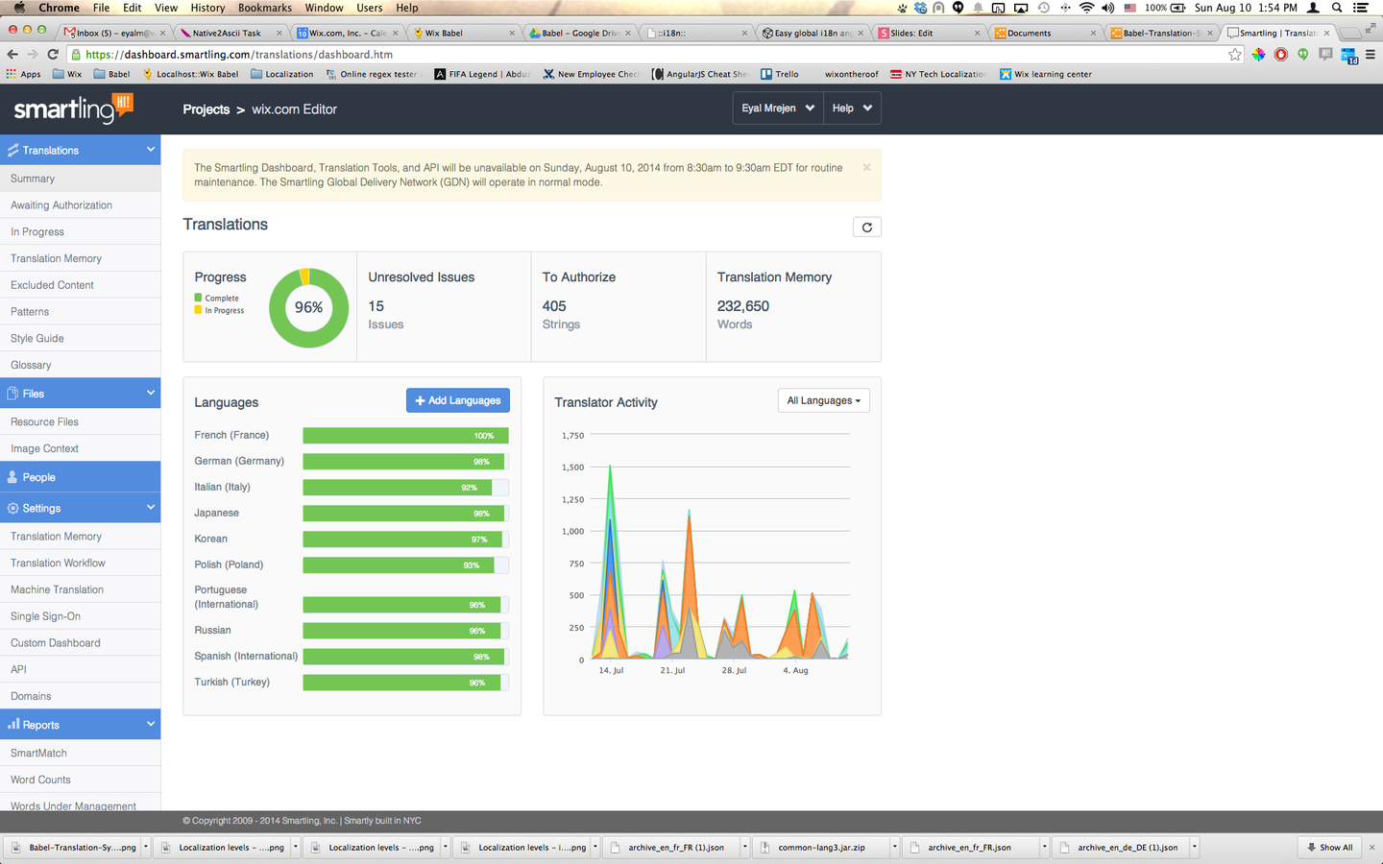Click the Translations pencil icon in sidebar
Viewport: 1383px width, 864px height.
[13, 151]
